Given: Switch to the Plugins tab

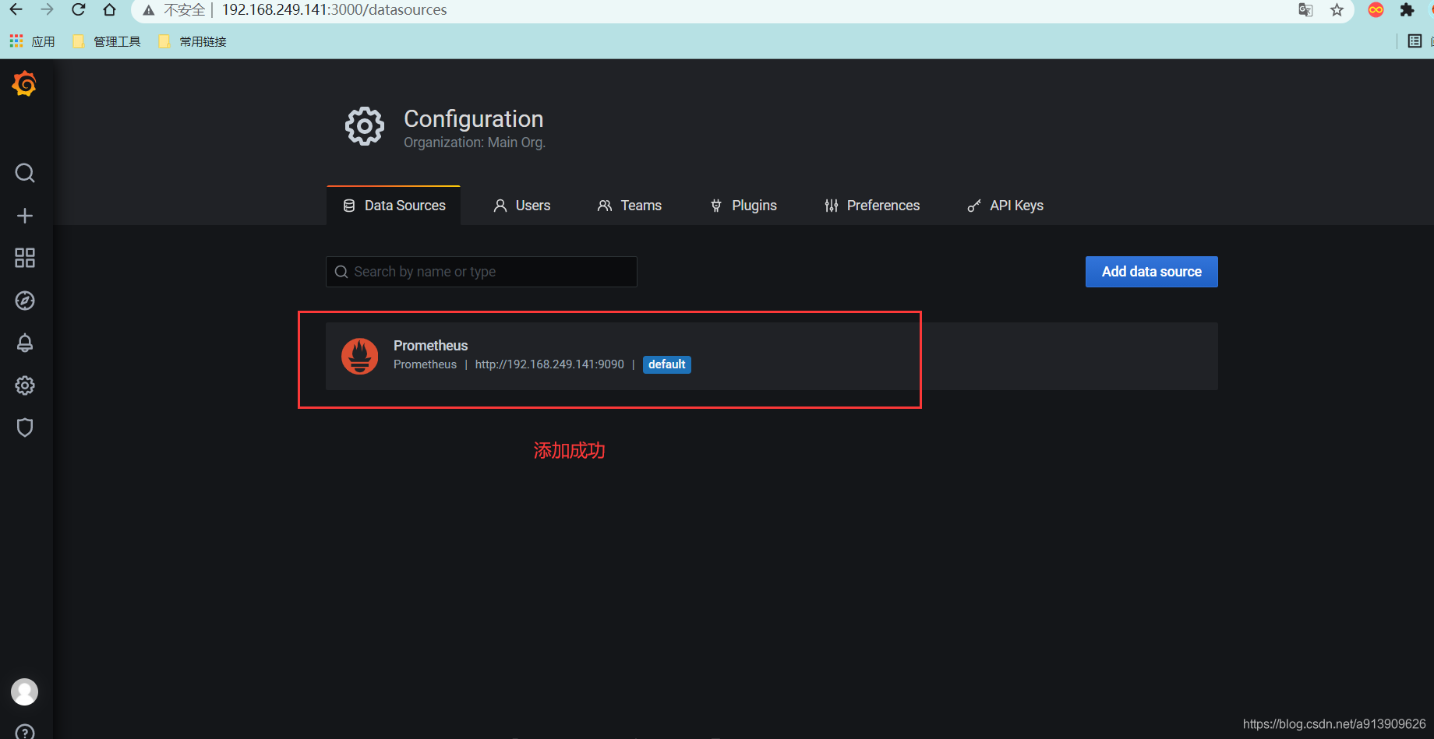Looking at the screenshot, I should point(743,206).
